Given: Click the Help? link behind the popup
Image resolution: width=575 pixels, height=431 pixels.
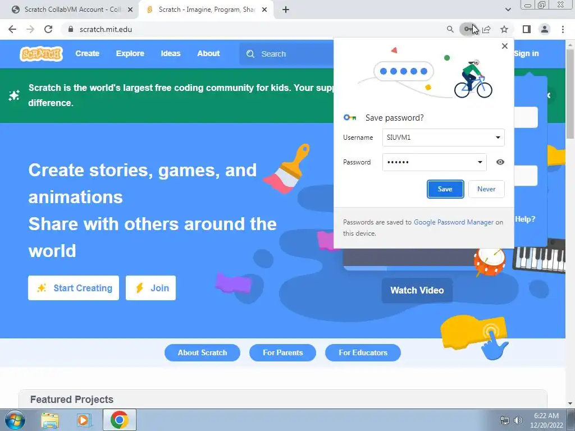Looking at the screenshot, I should pyautogui.click(x=525, y=219).
